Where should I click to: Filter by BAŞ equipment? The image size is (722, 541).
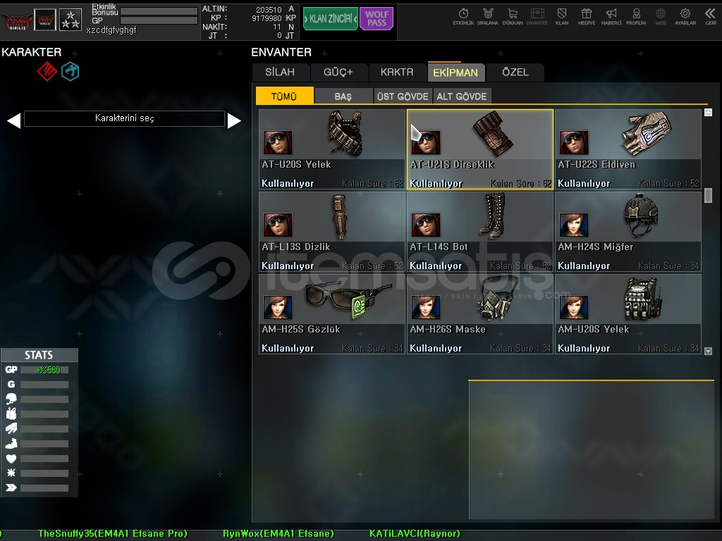343,96
